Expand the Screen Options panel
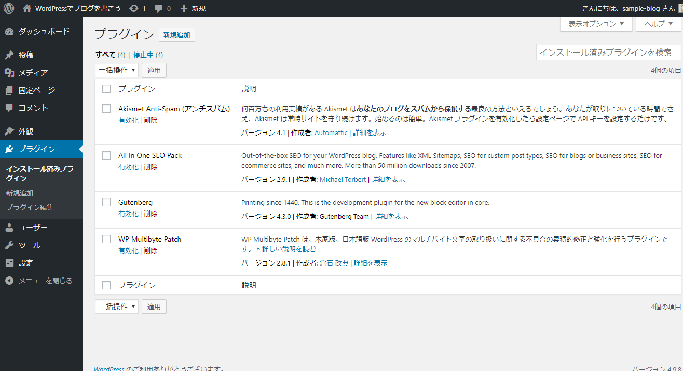The image size is (683, 371). (596, 24)
